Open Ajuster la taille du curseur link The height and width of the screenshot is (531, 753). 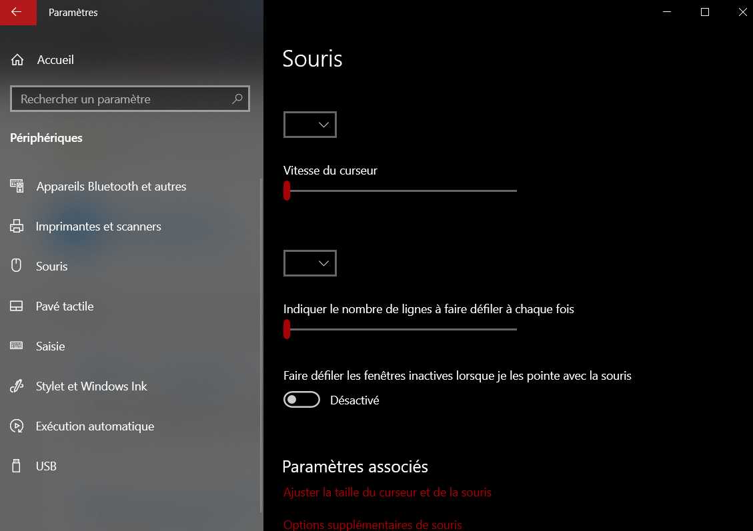(x=387, y=492)
